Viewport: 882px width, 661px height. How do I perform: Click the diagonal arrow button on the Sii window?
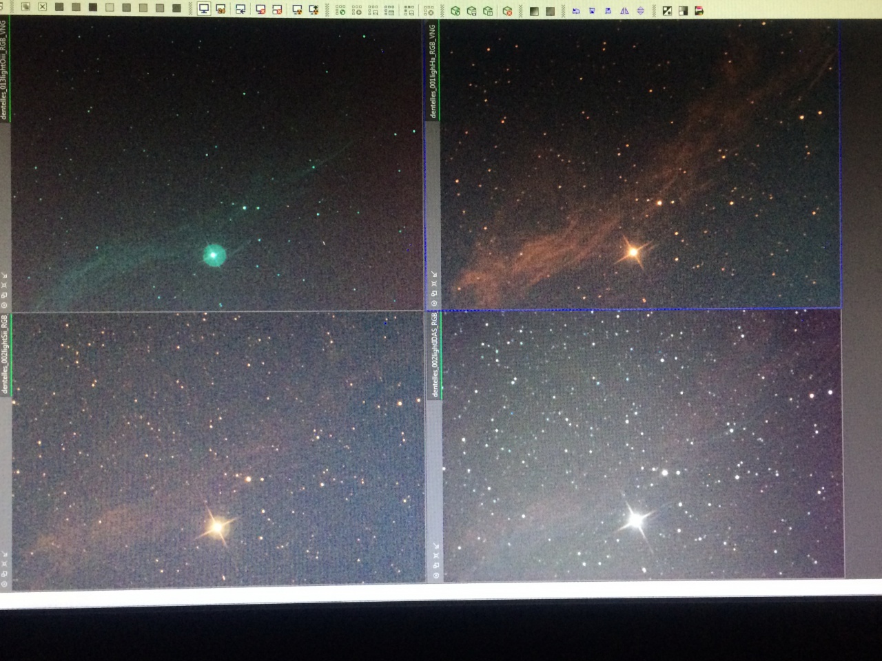pyautogui.click(x=4, y=554)
